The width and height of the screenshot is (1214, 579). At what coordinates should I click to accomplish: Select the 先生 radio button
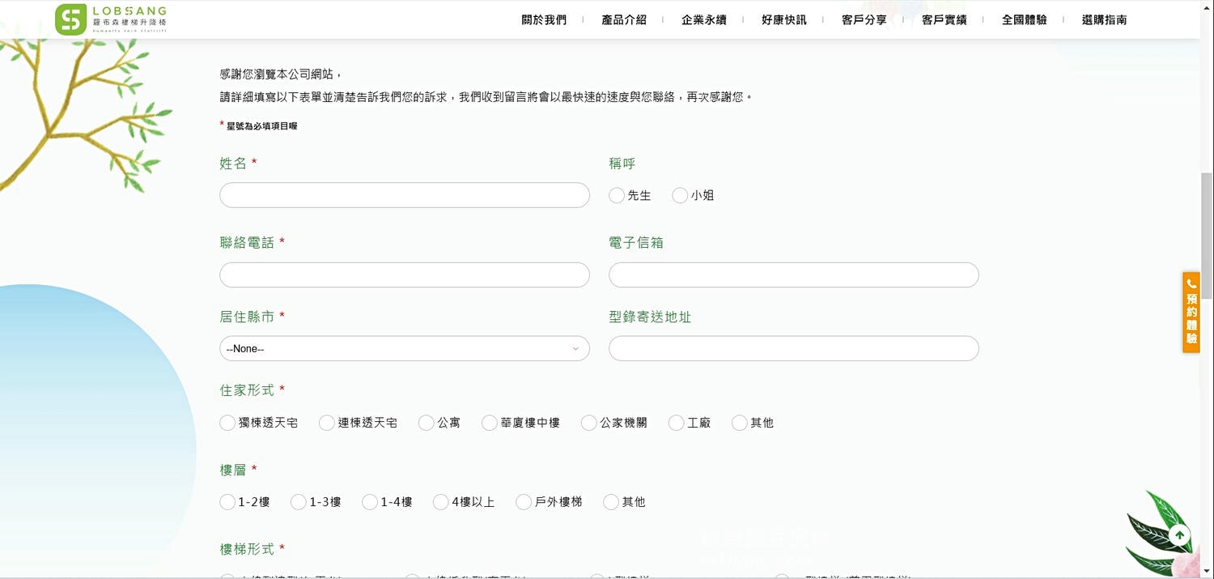(x=617, y=195)
